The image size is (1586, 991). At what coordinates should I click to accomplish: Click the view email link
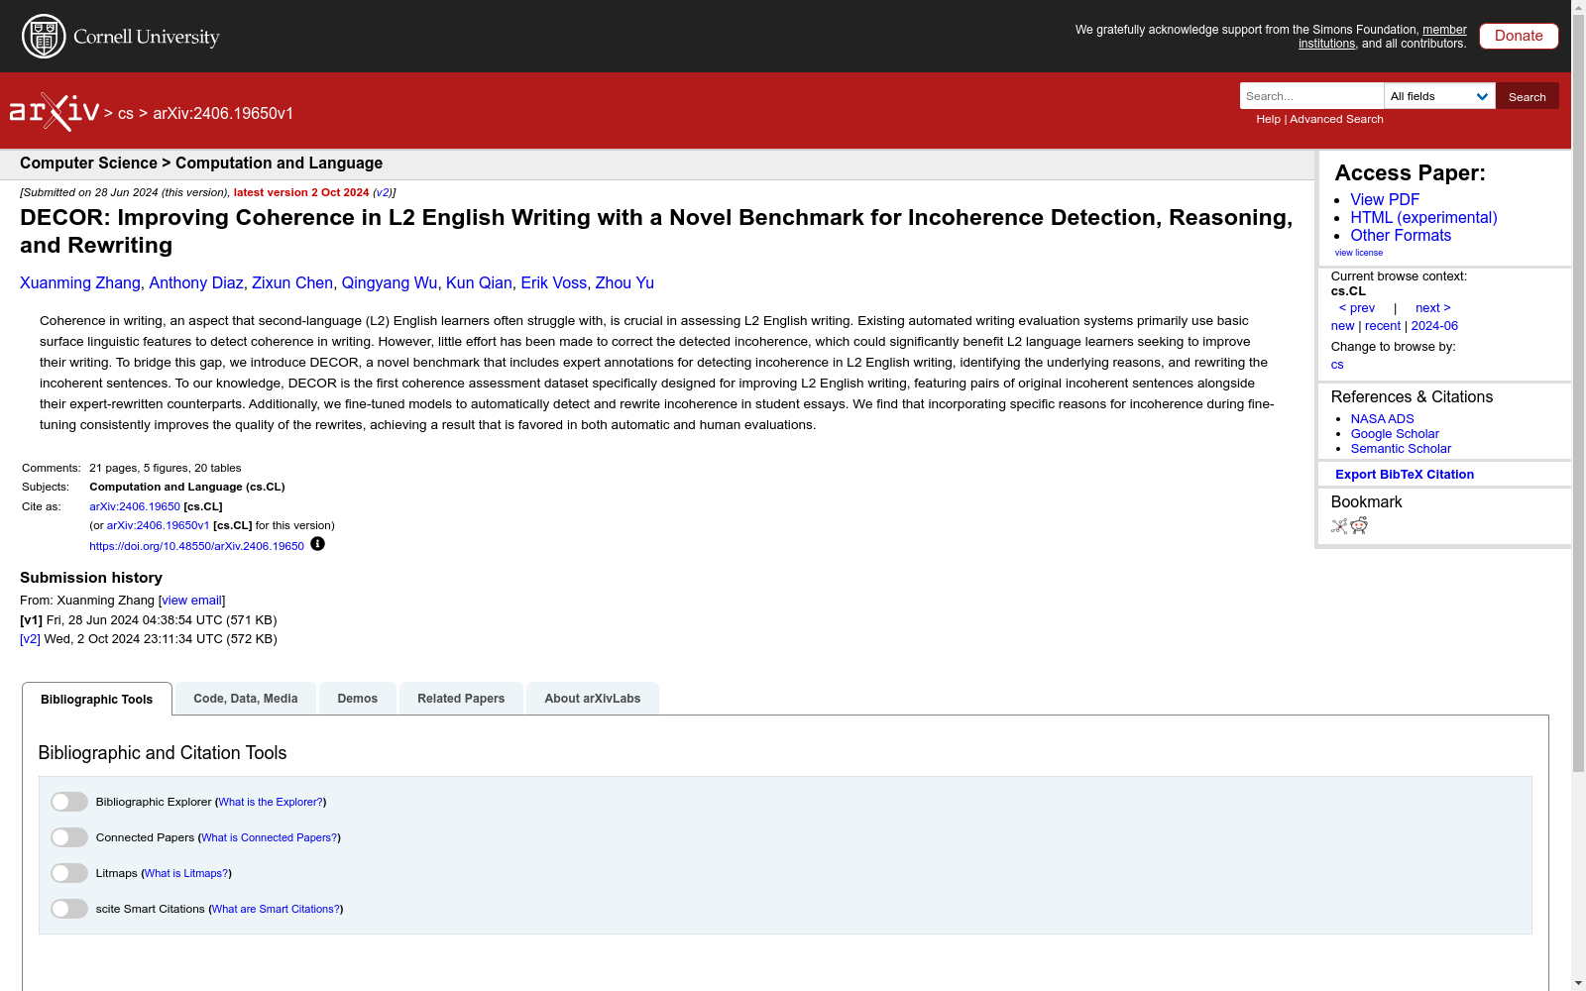point(192,601)
